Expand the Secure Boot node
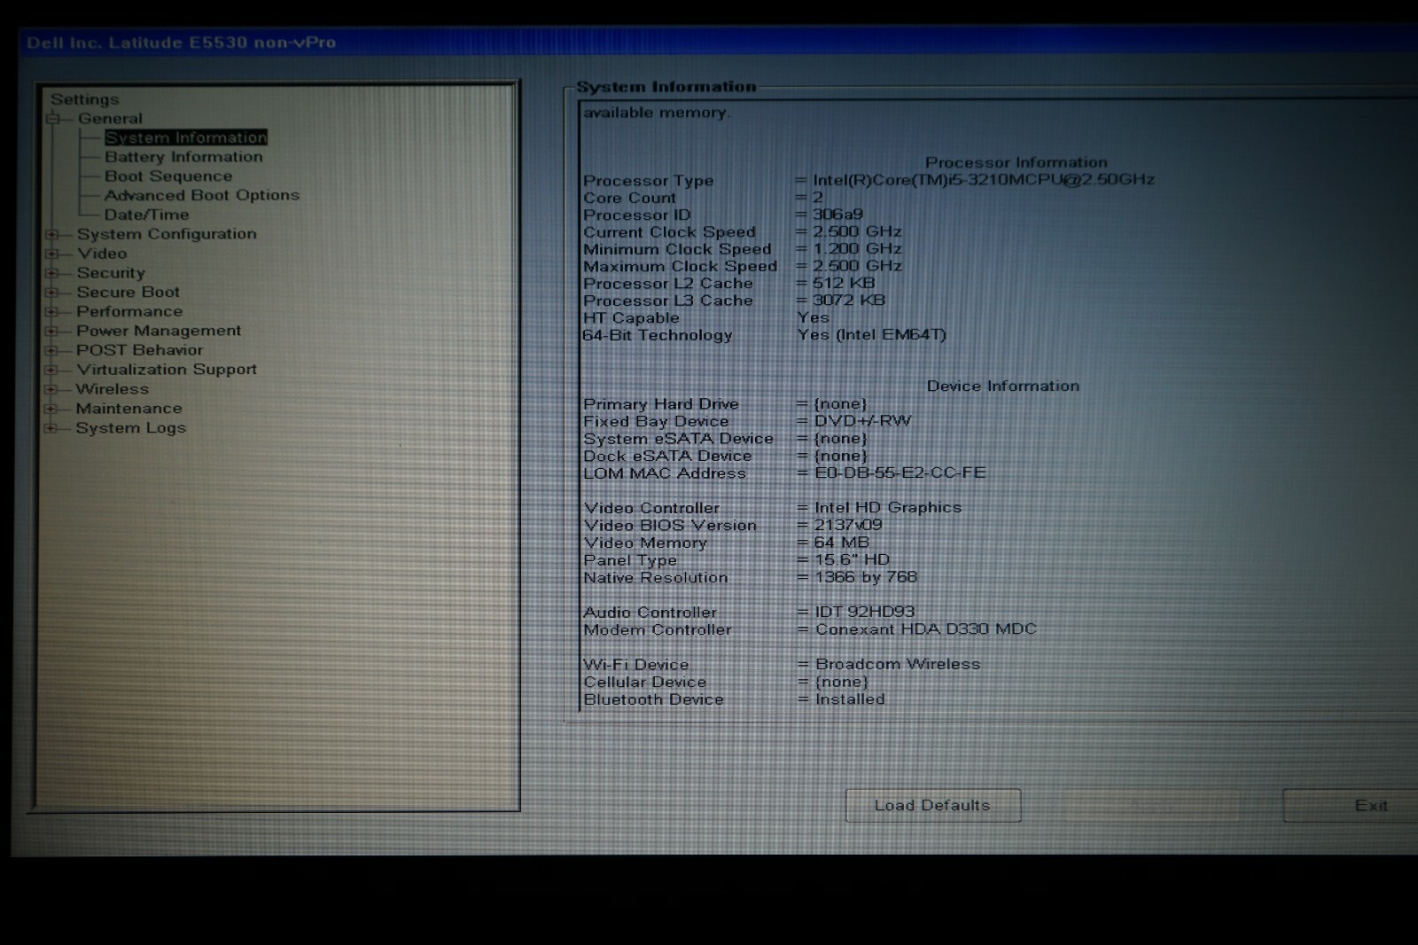The width and height of the screenshot is (1418, 945). (x=52, y=293)
